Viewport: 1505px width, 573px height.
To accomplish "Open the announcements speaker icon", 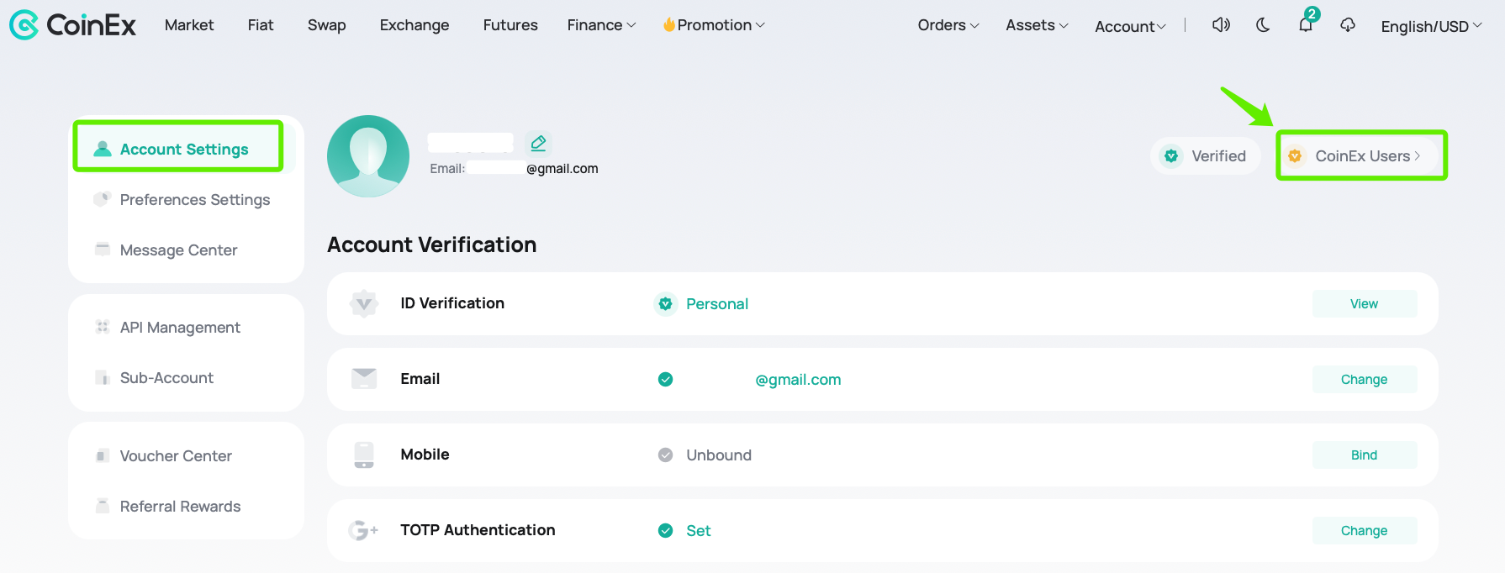I will (1221, 25).
